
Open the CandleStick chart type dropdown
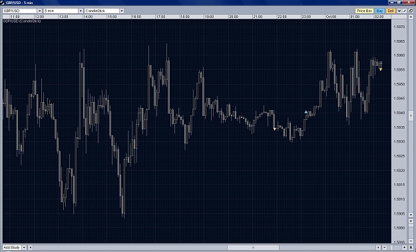[122, 11]
